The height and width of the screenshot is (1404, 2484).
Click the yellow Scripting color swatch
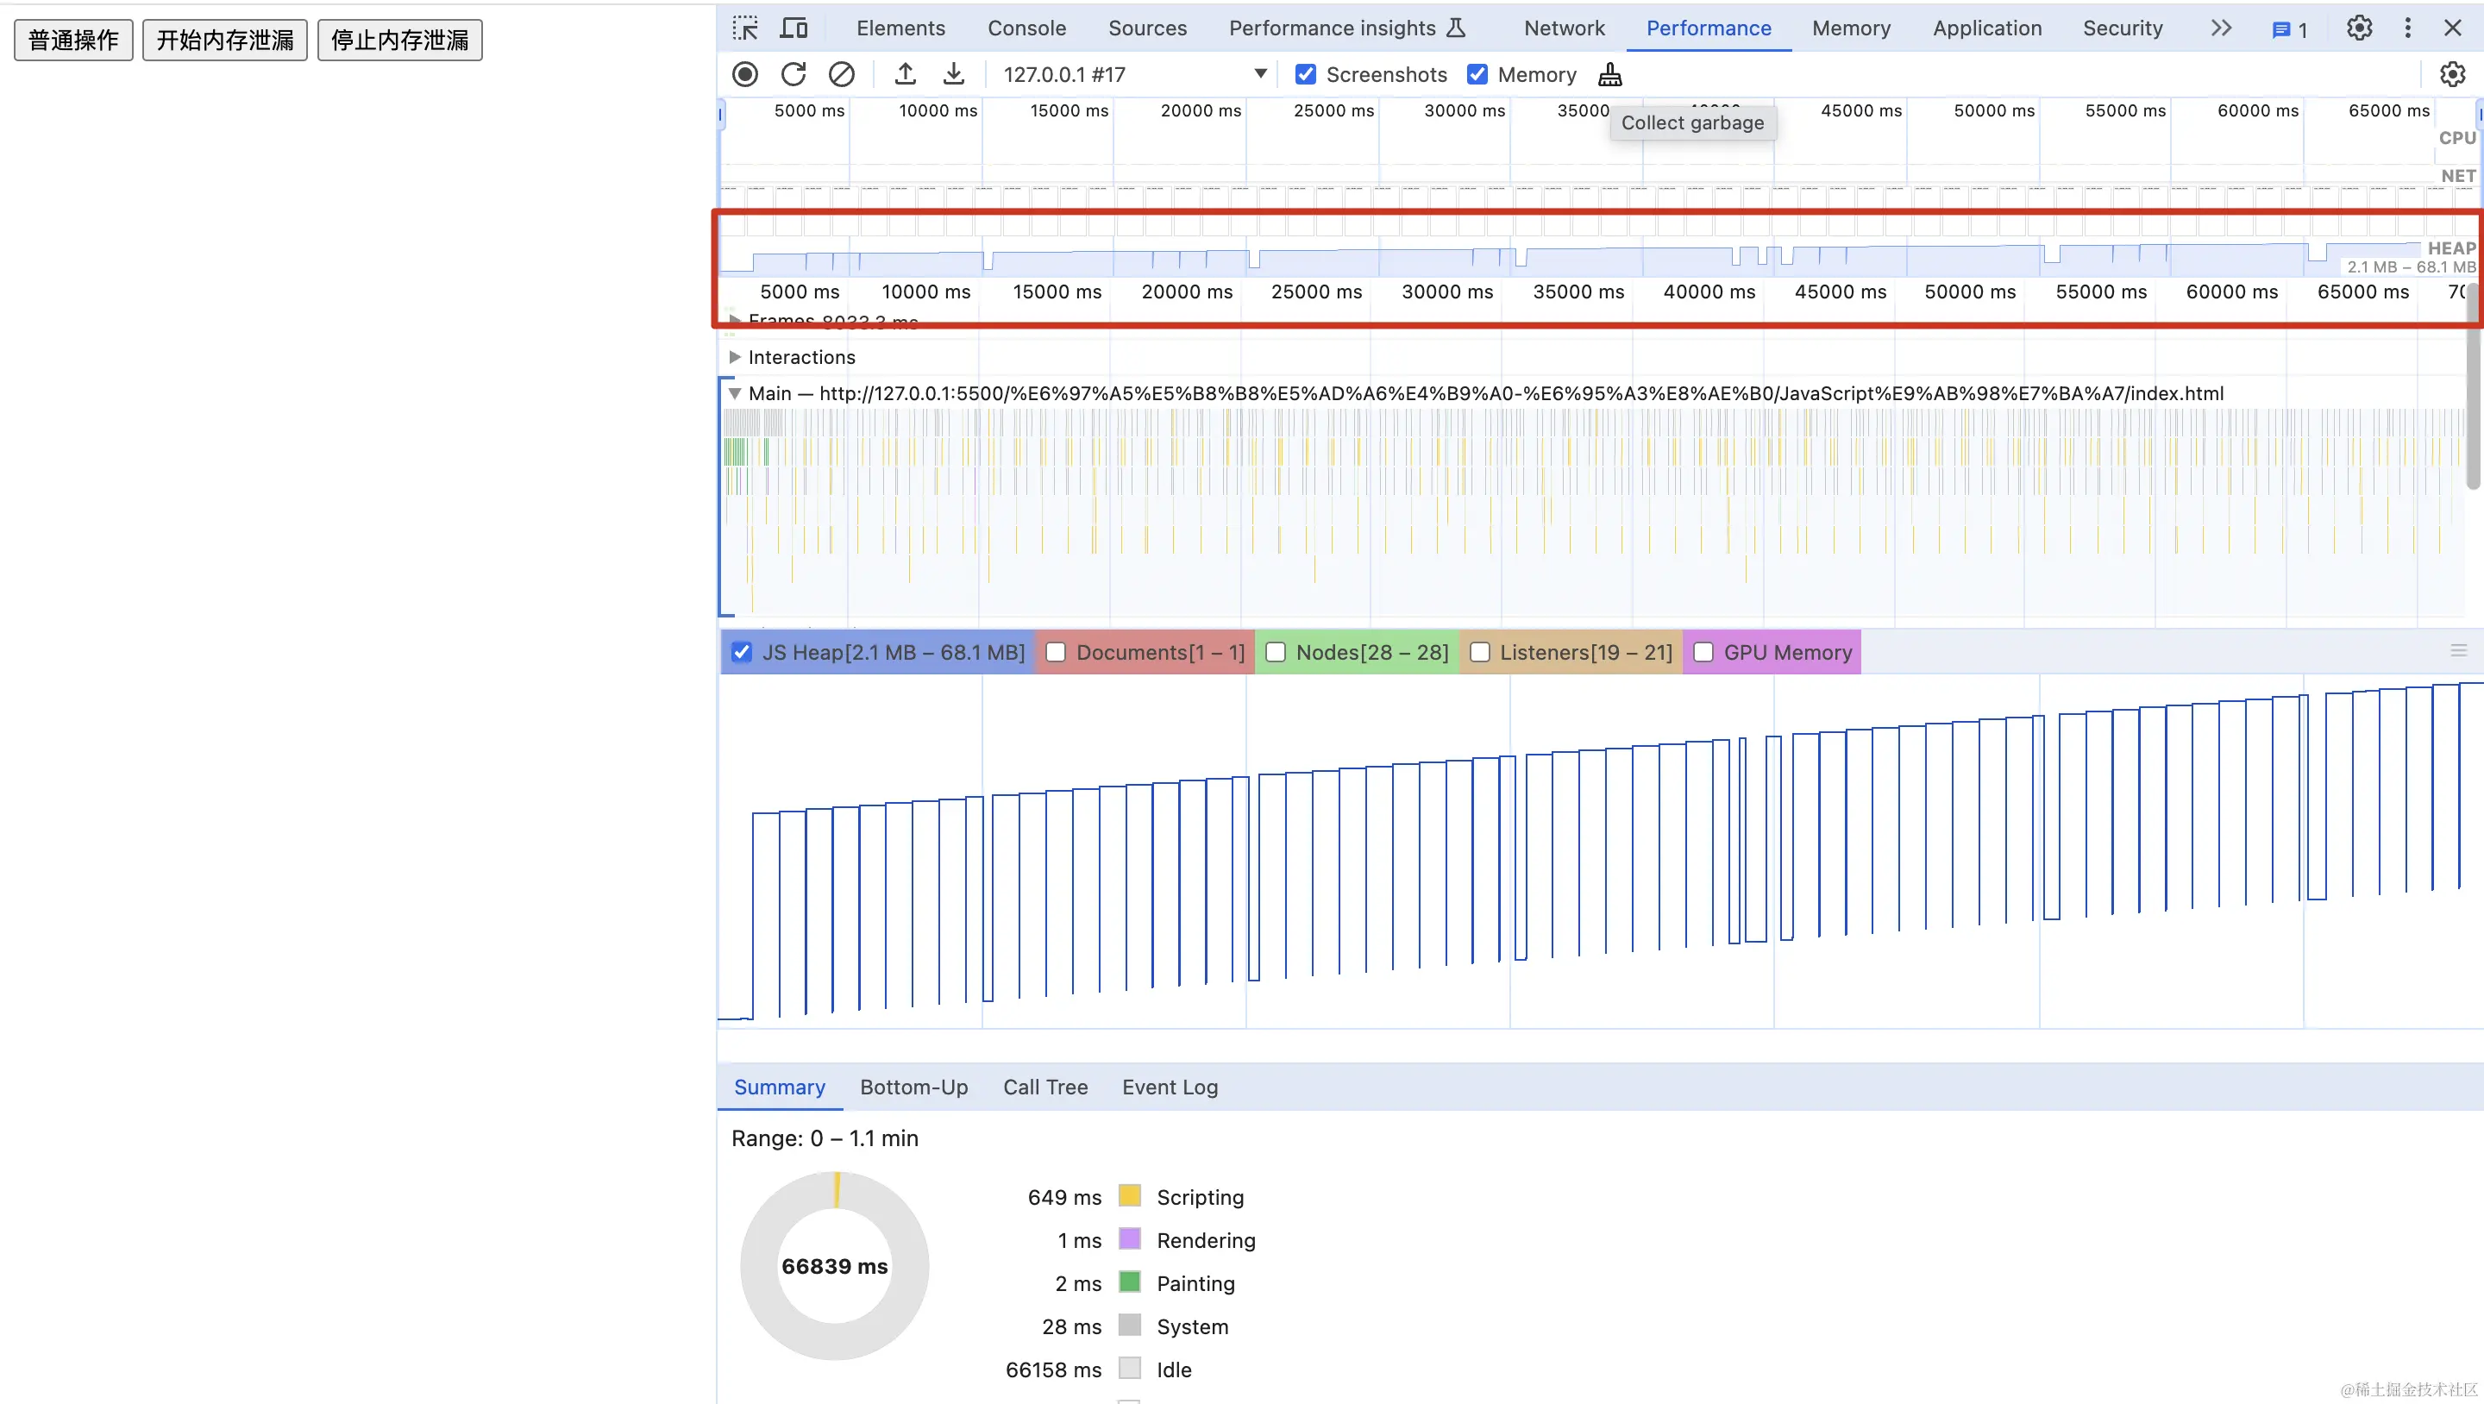point(1129,1197)
